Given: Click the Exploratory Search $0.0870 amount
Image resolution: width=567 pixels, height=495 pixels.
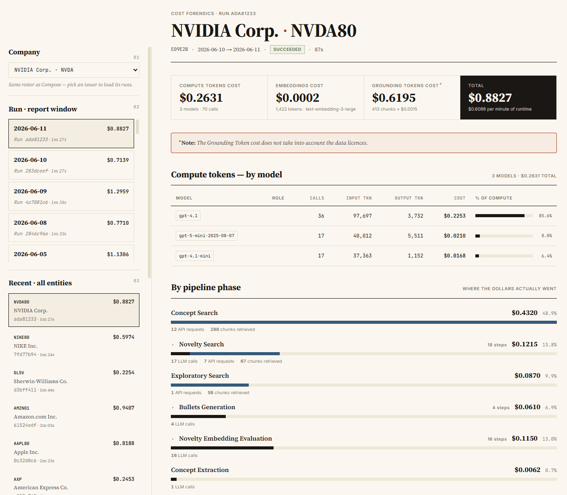Looking at the screenshot, I should coord(527,376).
